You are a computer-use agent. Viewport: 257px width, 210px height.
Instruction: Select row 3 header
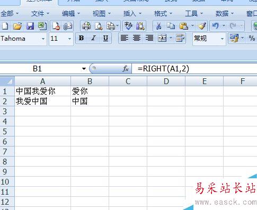(7, 111)
